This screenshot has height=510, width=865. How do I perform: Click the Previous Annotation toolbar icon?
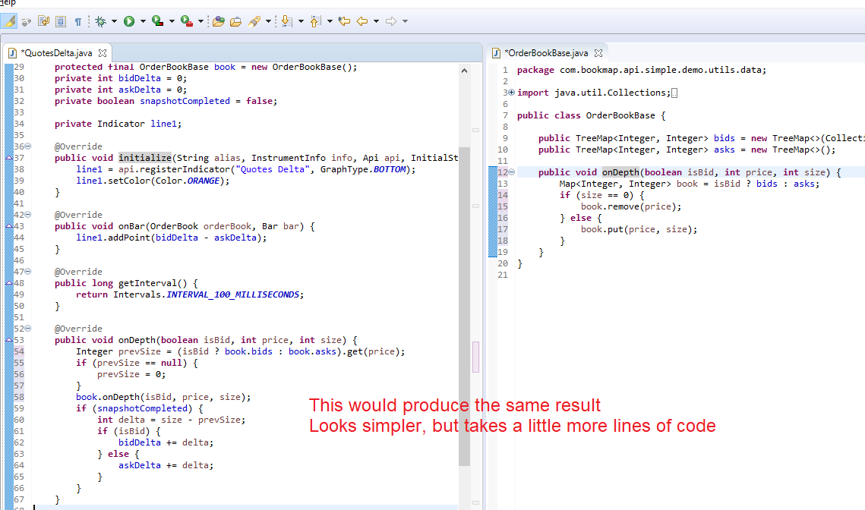click(x=314, y=20)
